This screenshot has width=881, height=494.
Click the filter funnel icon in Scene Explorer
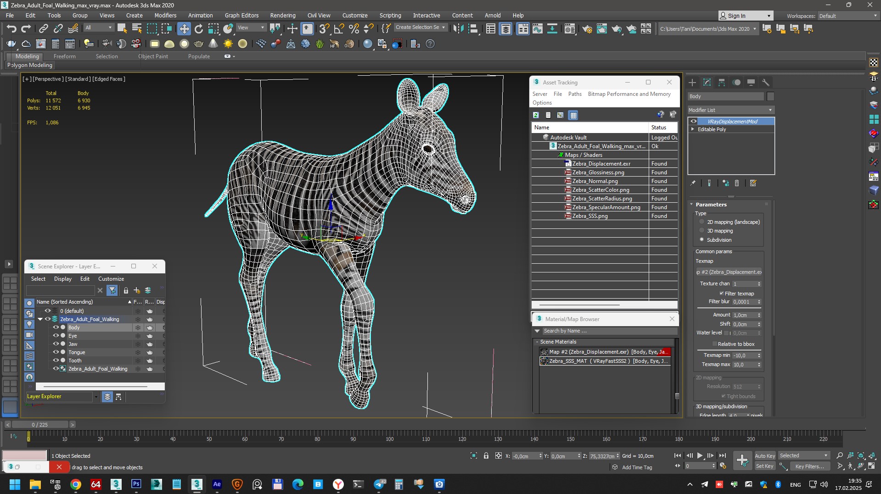tap(112, 290)
